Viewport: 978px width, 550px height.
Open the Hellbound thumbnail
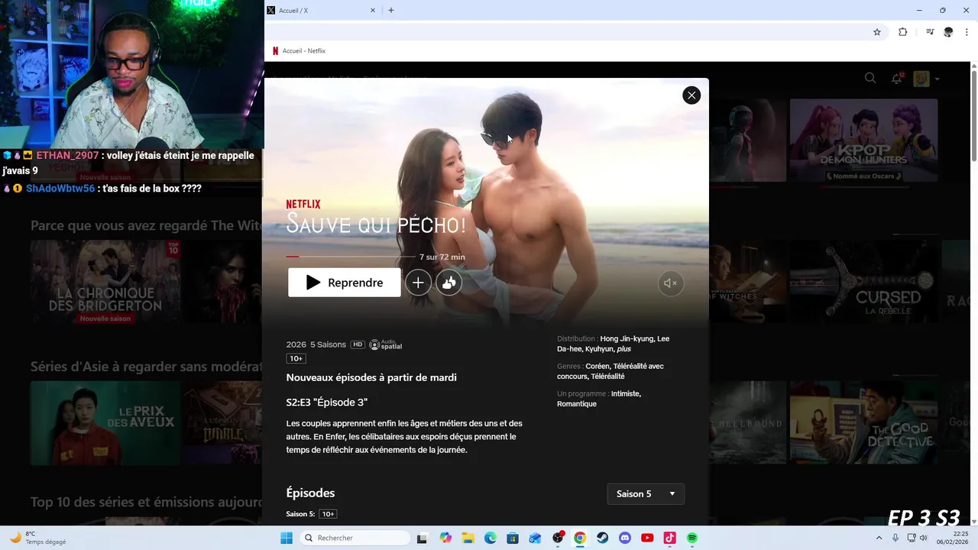746,422
